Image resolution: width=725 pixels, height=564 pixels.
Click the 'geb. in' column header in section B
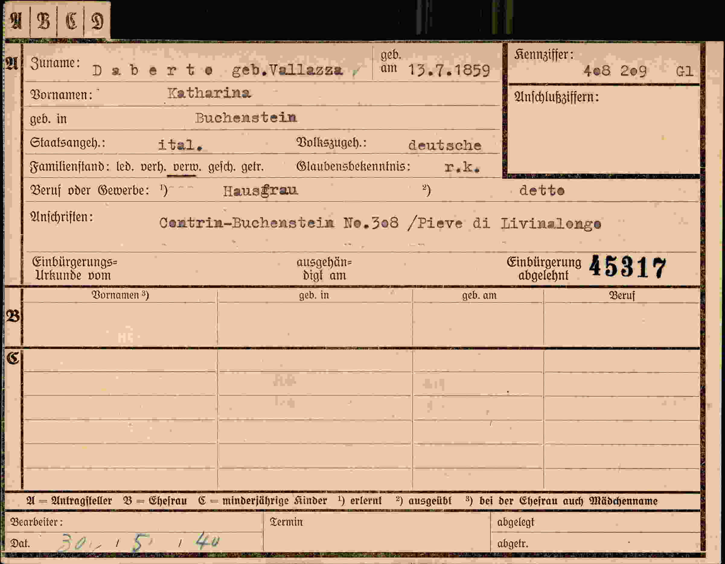pyautogui.click(x=314, y=295)
